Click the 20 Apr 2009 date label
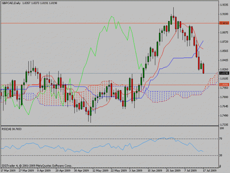230x173 pixels. click(x=63, y=170)
